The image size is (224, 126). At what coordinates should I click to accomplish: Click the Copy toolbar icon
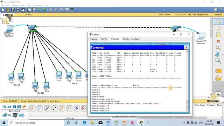(29, 10)
